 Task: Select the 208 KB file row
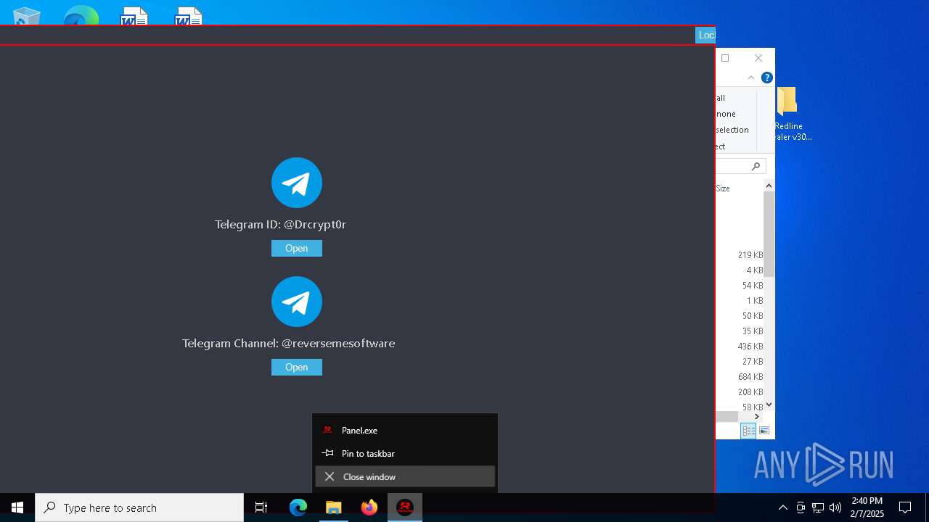(x=739, y=392)
